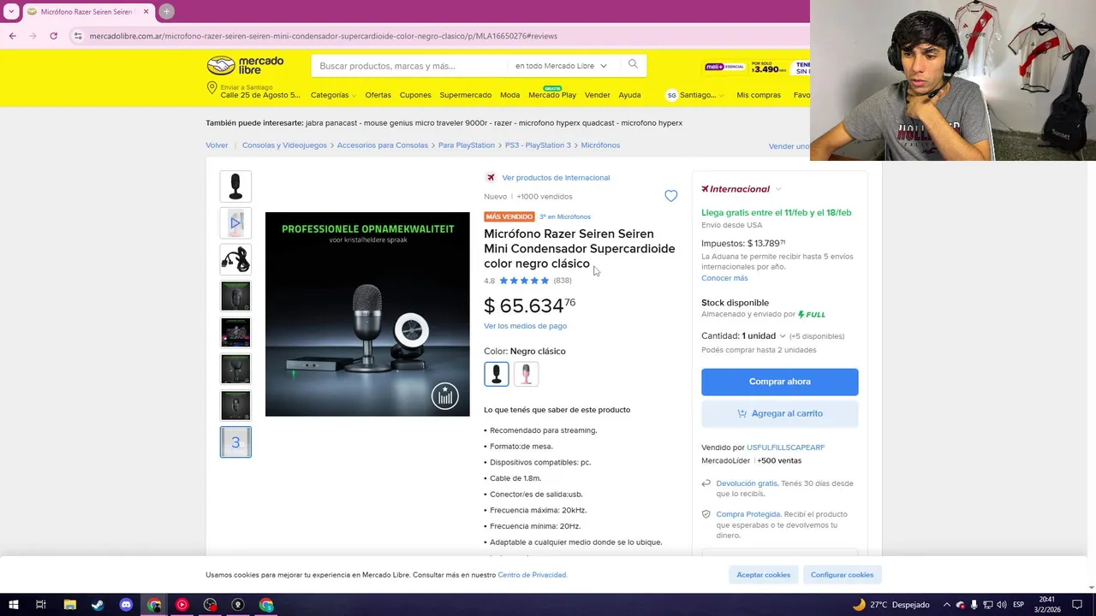The width and height of the screenshot is (1096, 616).
Task: Open the Windows notification center
Action: pos(1077,605)
